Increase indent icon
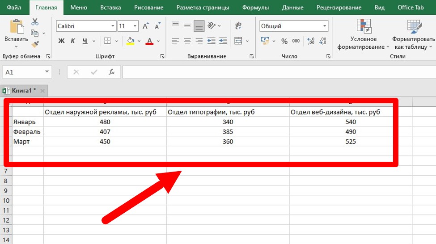 click(x=223, y=41)
